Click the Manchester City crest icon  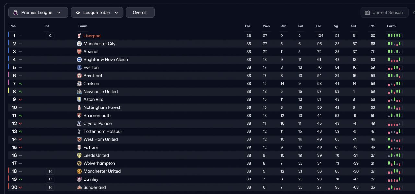point(79,44)
